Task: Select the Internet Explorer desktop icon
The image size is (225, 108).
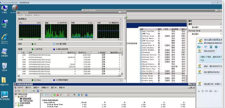Action: 4,39
